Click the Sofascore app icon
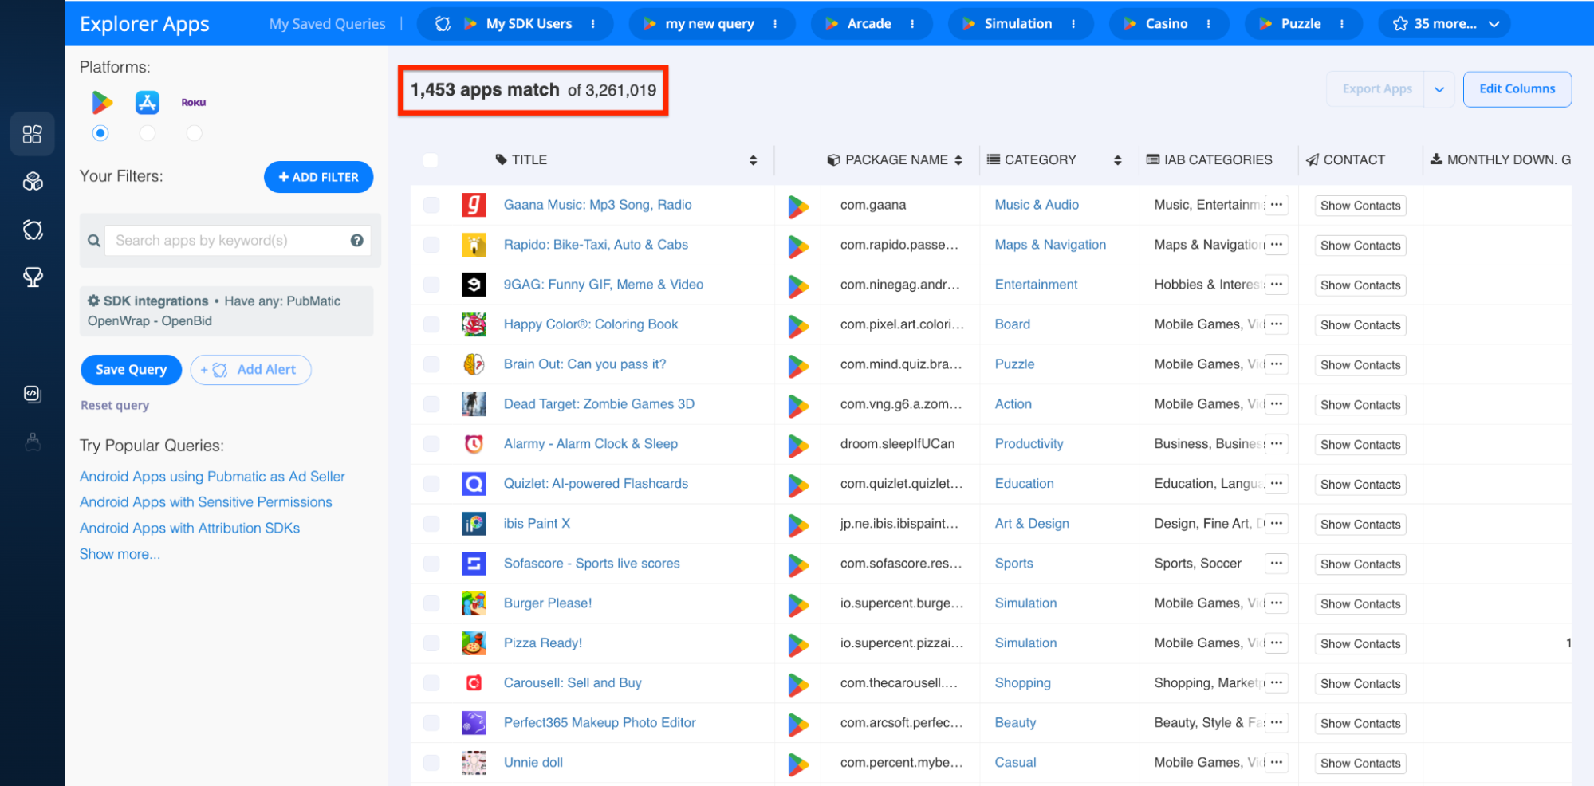This screenshot has width=1594, height=786. (474, 564)
